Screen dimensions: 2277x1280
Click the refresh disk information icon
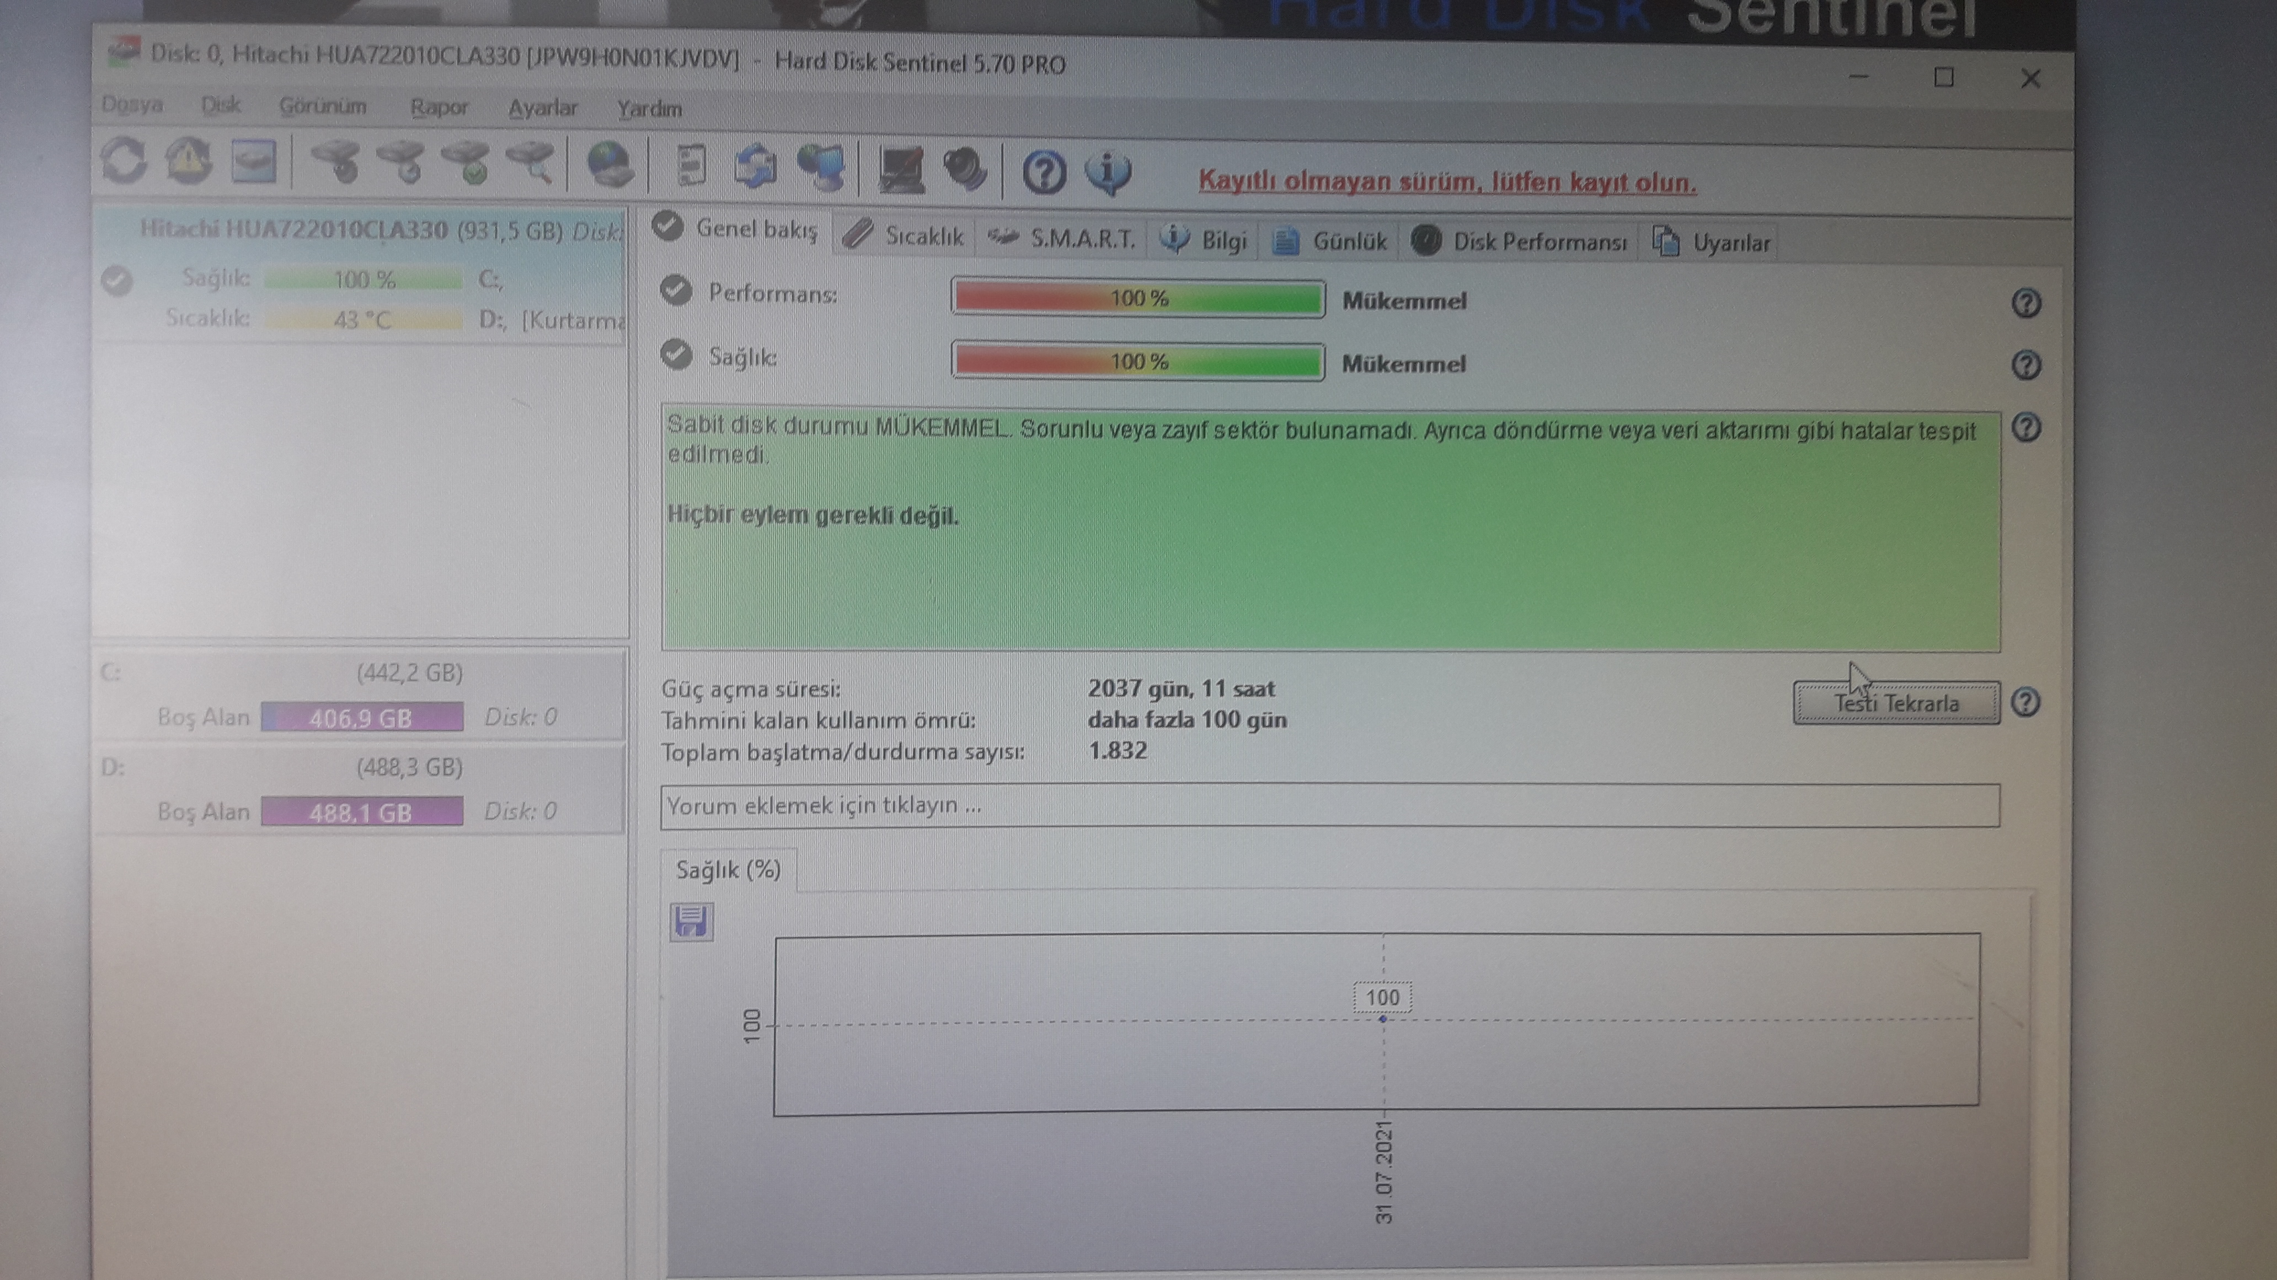(124, 162)
